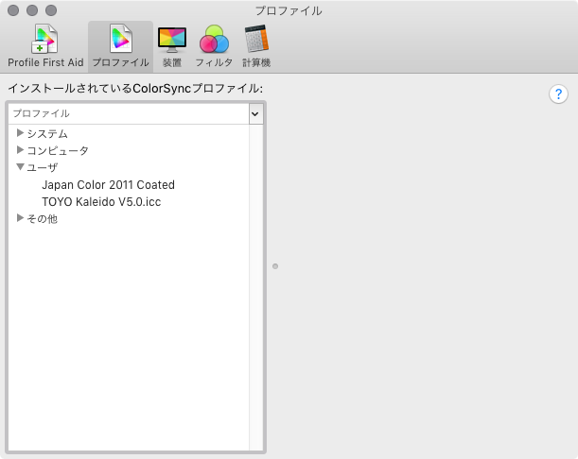This screenshot has height=459, width=578.
Task: Select Japan Color 2011 Coated profile
Action: point(108,184)
